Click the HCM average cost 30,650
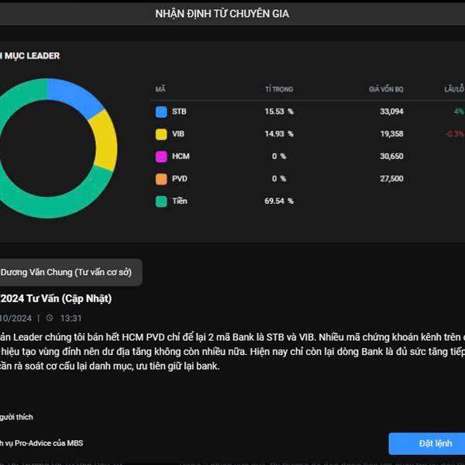 pos(391,157)
